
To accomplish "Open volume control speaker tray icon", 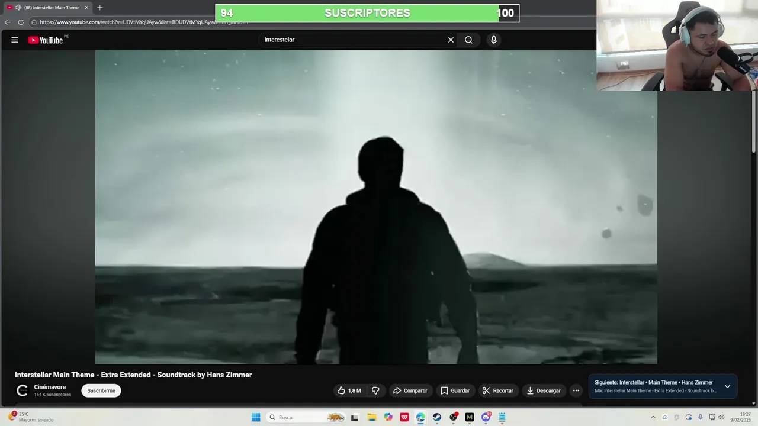I will 721,417.
